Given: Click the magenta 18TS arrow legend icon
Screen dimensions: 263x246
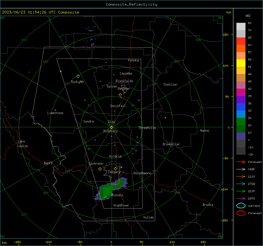Looking at the screenshot, I should point(241,199).
